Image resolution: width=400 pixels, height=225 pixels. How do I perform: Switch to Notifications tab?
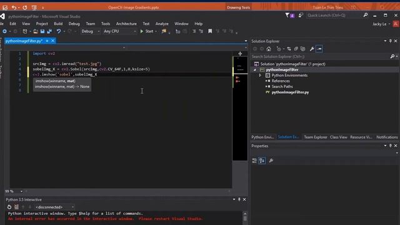point(387,137)
